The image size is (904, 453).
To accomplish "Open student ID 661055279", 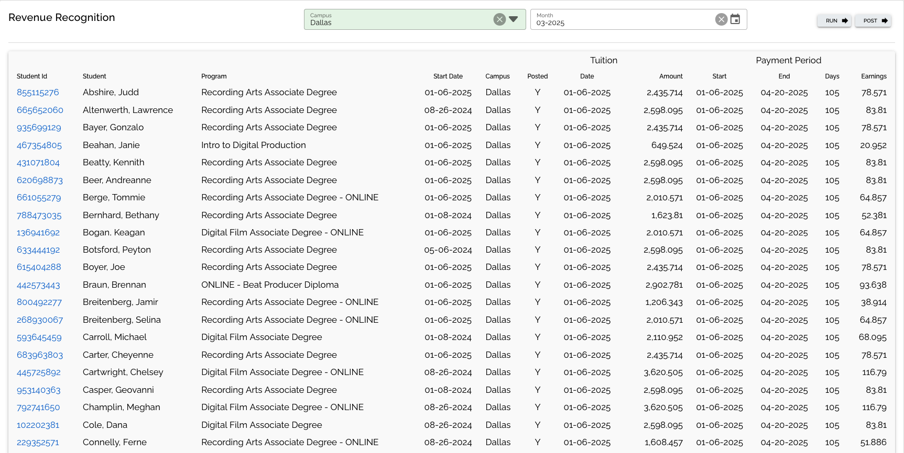I will click(39, 198).
